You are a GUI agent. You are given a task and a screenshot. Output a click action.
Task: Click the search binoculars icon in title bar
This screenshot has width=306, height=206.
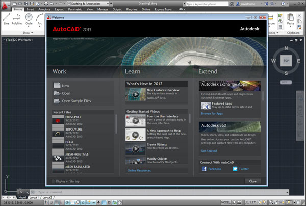tap(232, 4)
